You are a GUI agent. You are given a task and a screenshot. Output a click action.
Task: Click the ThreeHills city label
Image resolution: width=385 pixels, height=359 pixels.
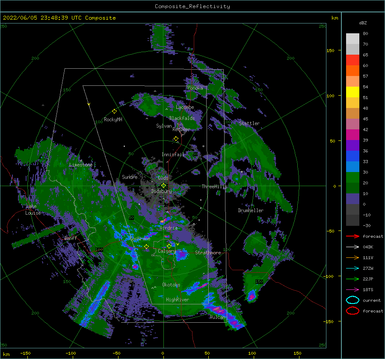[x=215, y=187]
